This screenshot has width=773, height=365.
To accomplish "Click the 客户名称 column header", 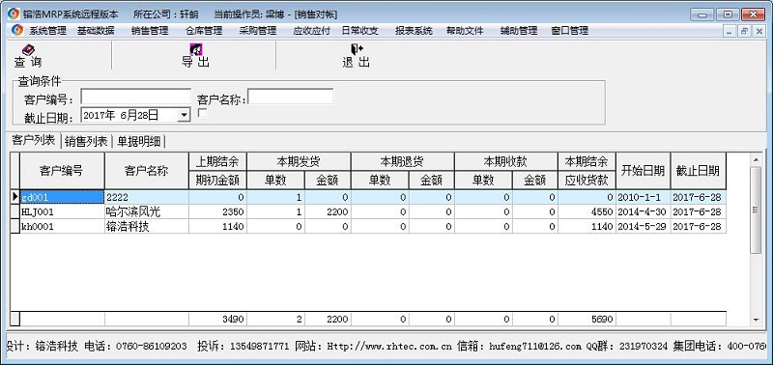I will pos(147,171).
